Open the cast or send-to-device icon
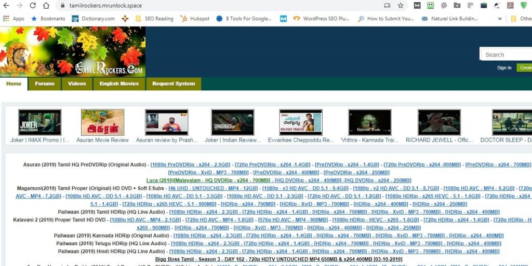This screenshot has height=266, width=532. pos(387,5)
